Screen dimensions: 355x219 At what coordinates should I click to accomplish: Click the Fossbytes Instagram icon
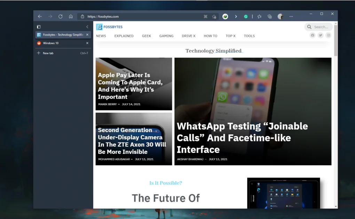click(x=328, y=35)
